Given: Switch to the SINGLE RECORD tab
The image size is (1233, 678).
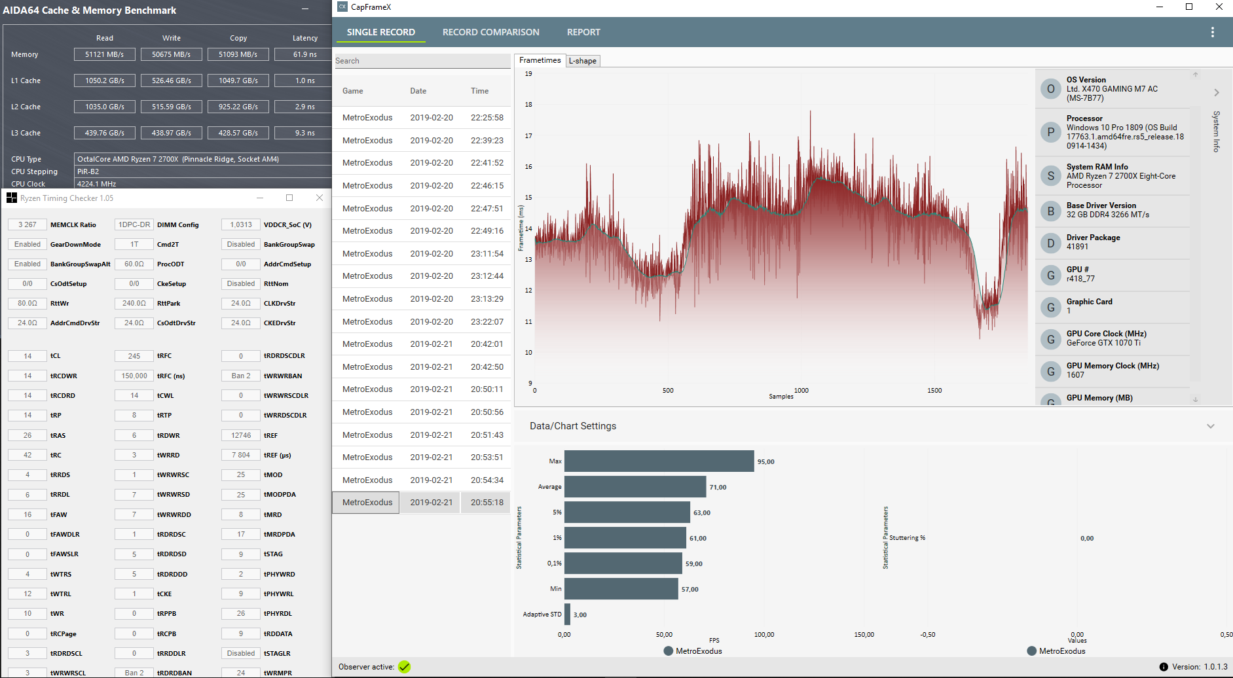Looking at the screenshot, I should tap(380, 32).
